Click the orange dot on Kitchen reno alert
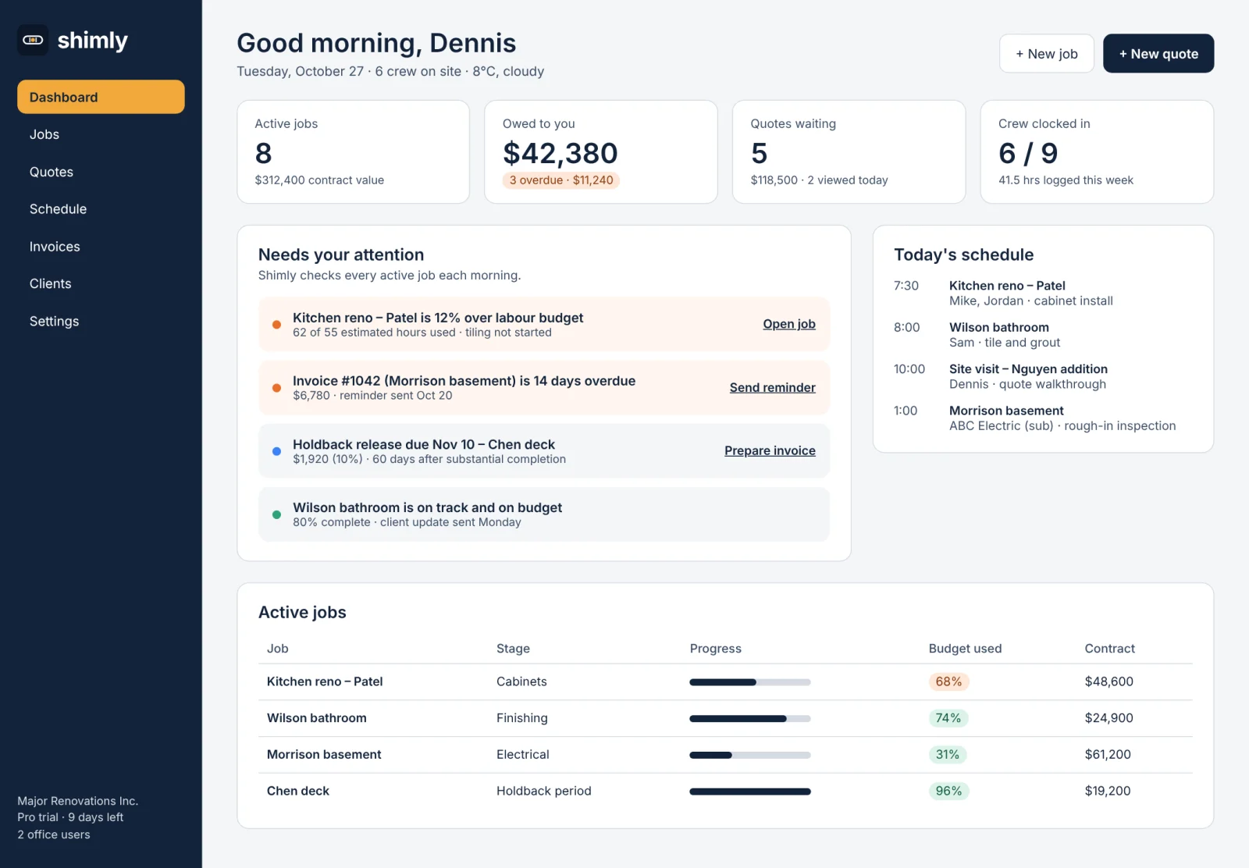Screen dimensions: 1249x868 pyautogui.click(x=276, y=325)
